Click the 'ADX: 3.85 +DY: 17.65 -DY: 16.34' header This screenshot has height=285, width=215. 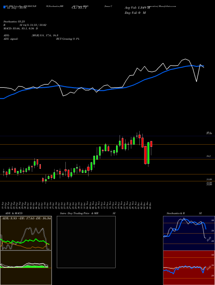coord(26,218)
